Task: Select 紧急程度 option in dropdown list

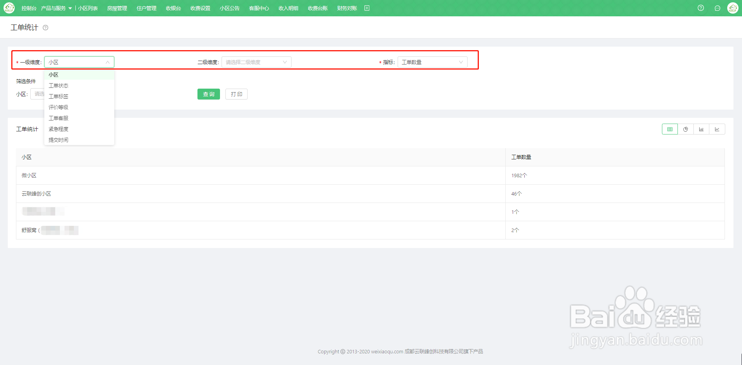Action: point(79,129)
